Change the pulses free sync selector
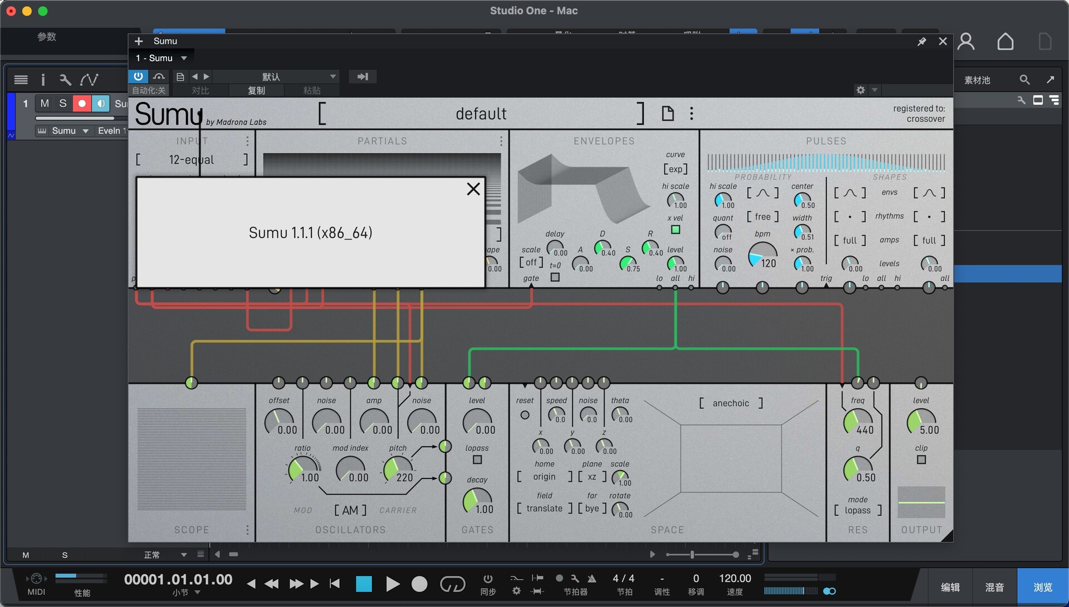1069x607 pixels. [x=763, y=217]
